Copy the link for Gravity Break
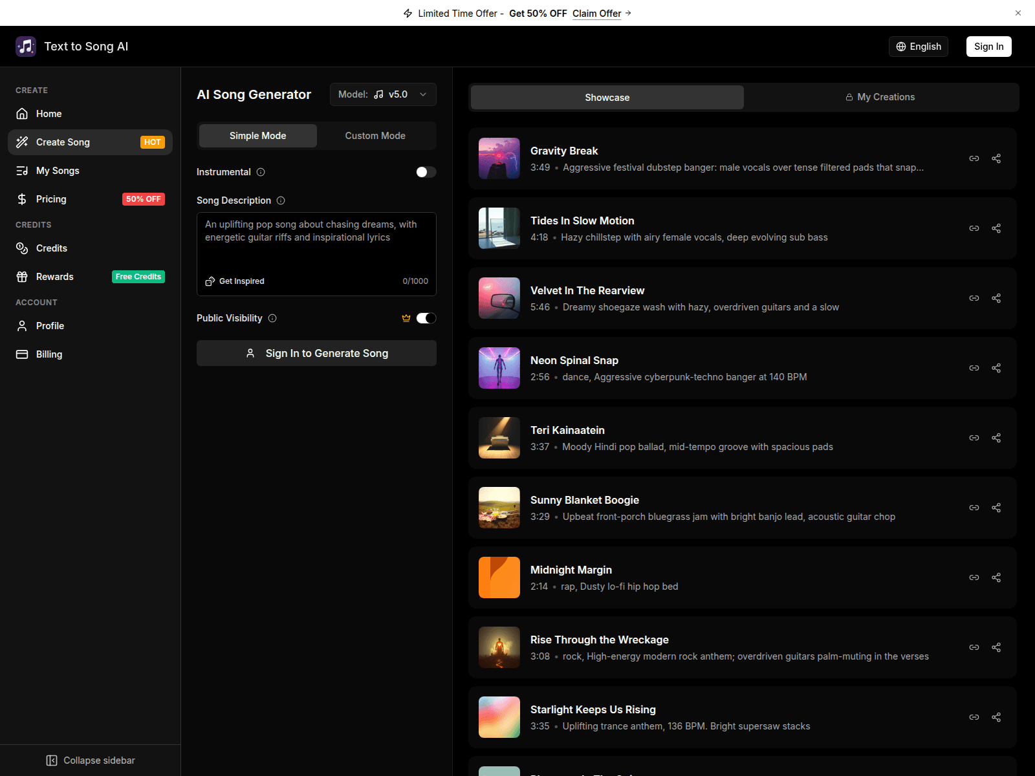Viewport: 1035px width, 776px height. (974, 158)
